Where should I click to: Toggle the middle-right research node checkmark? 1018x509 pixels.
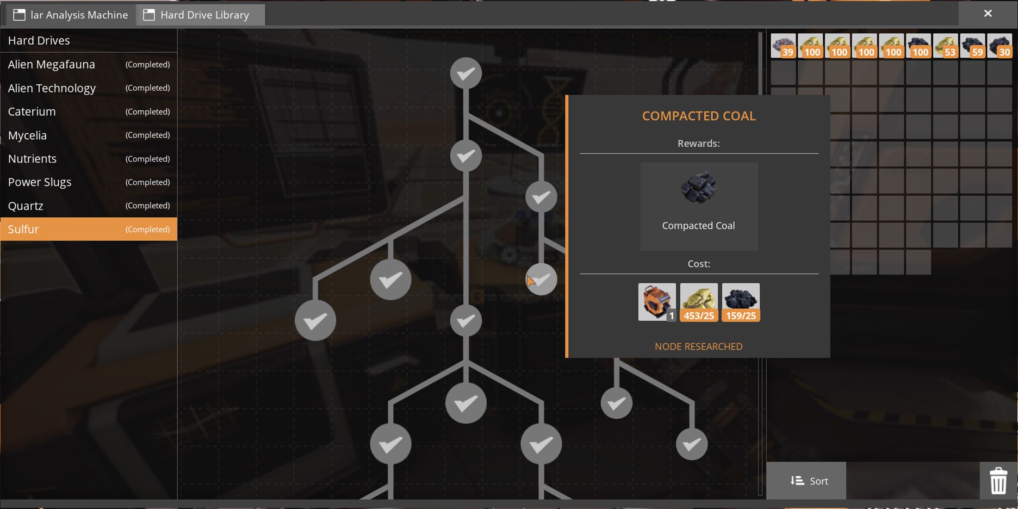[x=541, y=279]
